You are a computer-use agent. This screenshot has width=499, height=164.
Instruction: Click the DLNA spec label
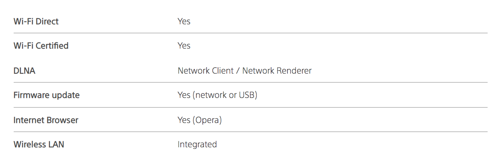point(24,71)
